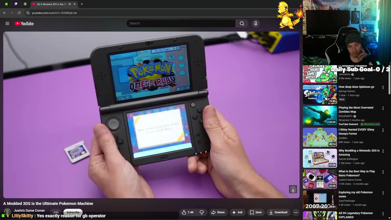The width and height of the screenshot is (391, 220).
Task: Click KrazyRabb1t channel name
Action: pyautogui.click(x=345, y=116)
